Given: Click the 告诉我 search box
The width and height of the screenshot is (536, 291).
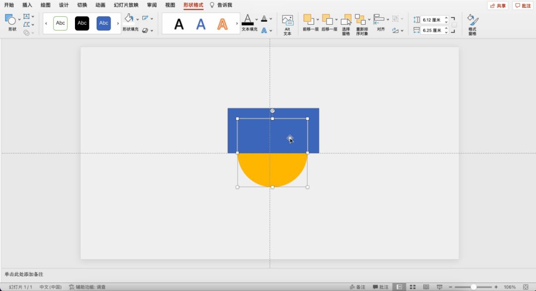Looking at the screenshot, I should pos(221,5).
